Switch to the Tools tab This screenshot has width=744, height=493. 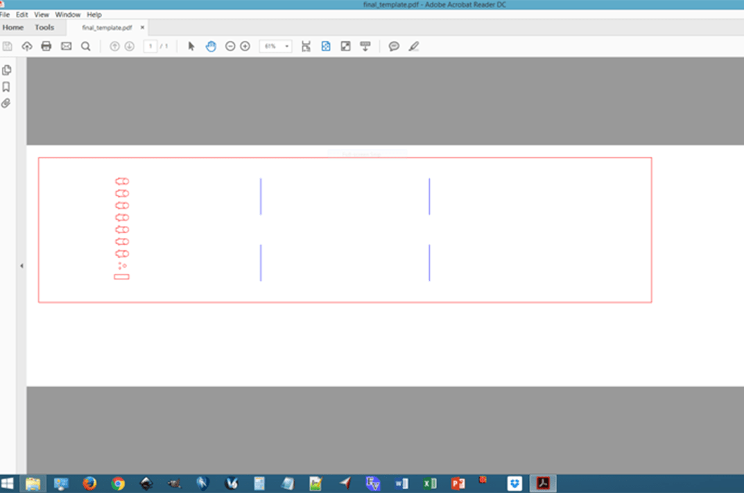click(44, 28)
